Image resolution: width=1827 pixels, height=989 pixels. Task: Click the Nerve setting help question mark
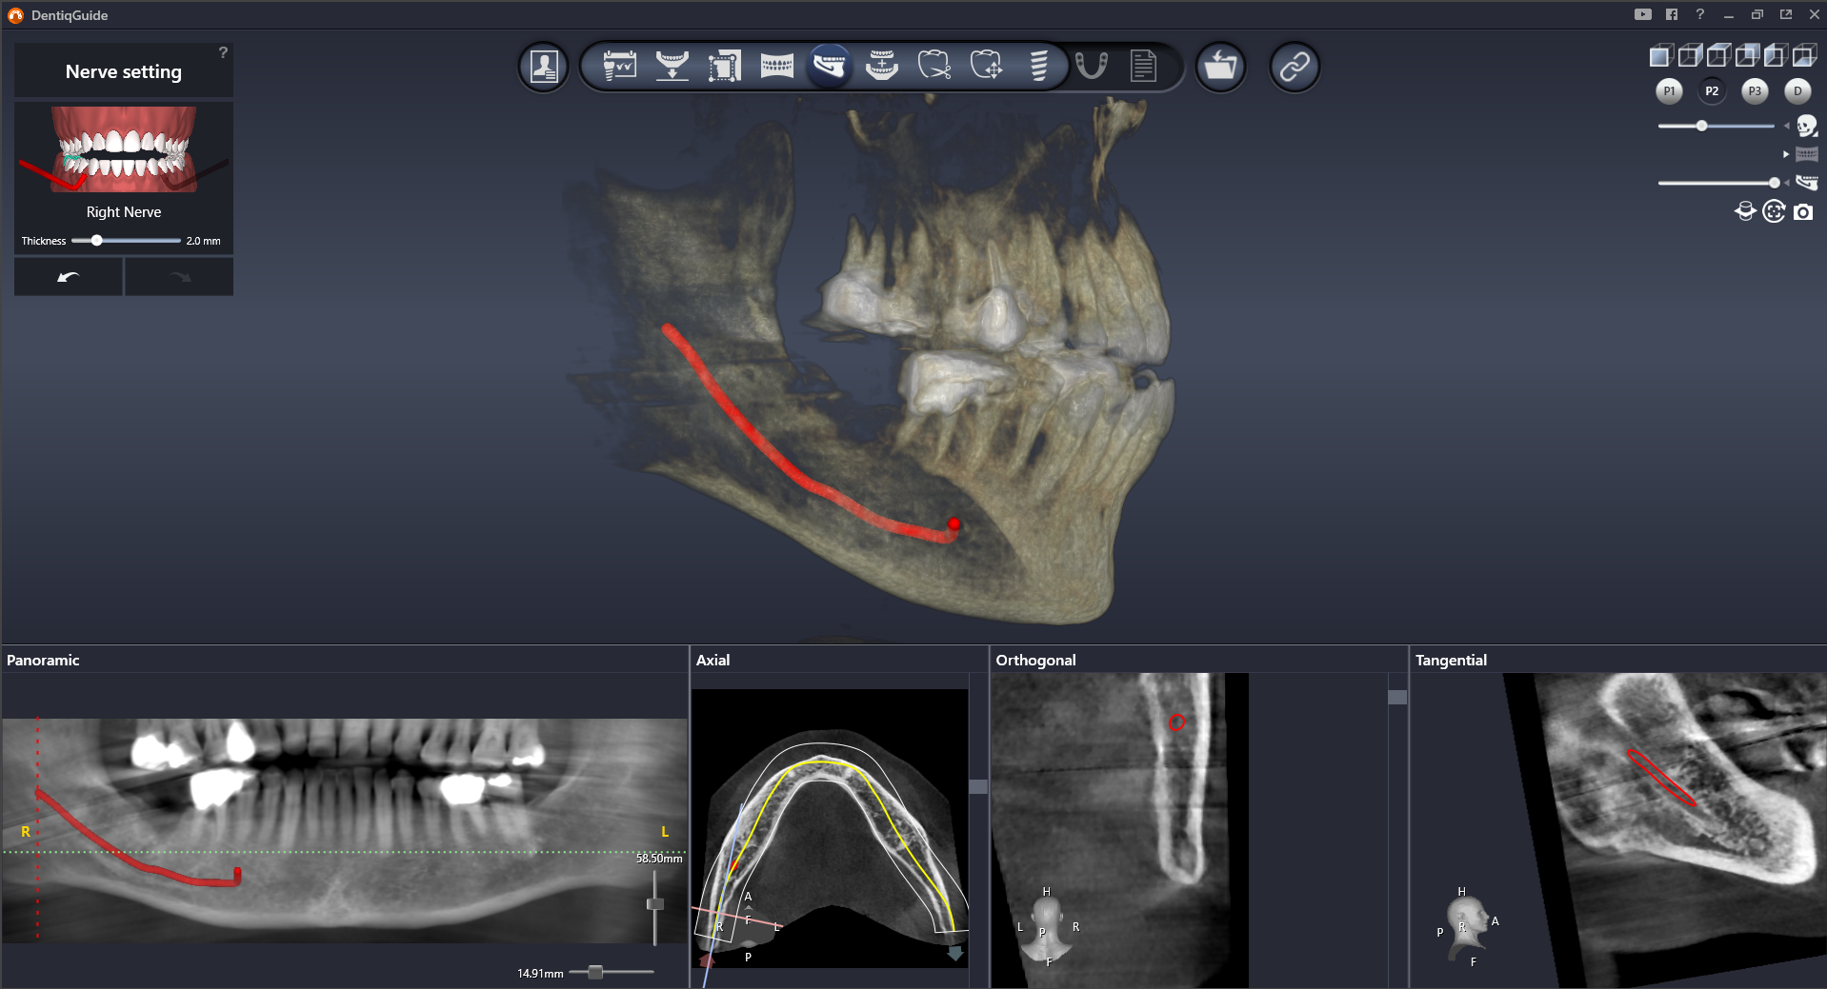tap(223, 52)
